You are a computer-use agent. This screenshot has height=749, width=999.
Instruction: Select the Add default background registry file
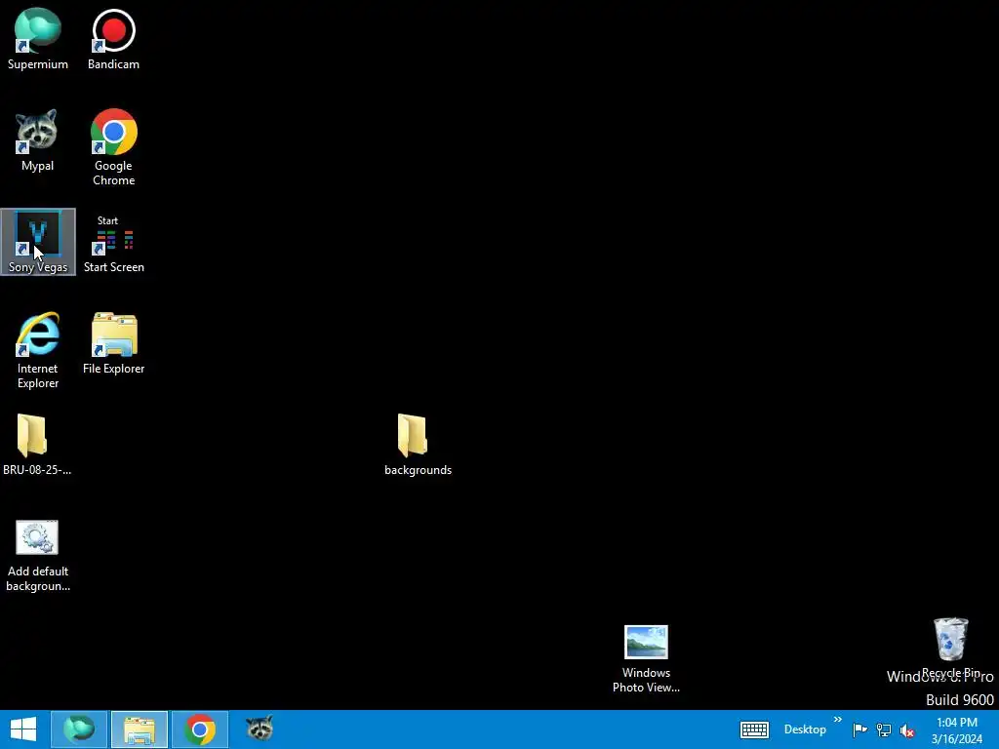(38, 556)
